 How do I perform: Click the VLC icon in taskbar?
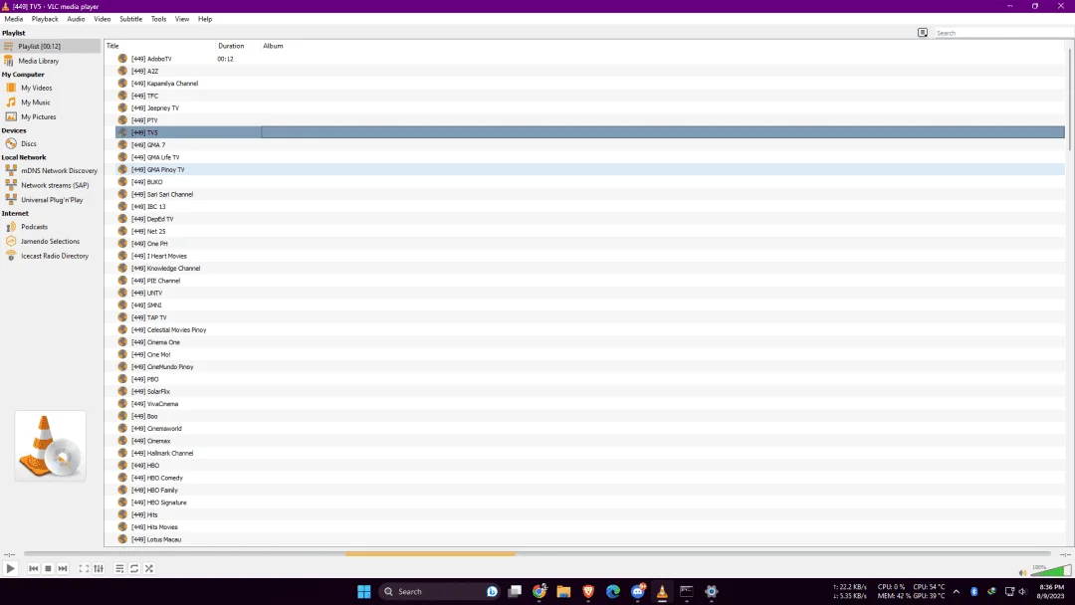click(662, 592)
